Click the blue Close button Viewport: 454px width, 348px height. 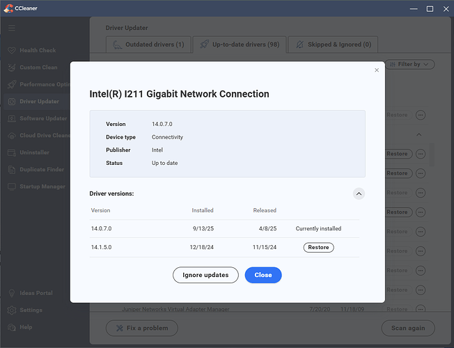point(263,275)
